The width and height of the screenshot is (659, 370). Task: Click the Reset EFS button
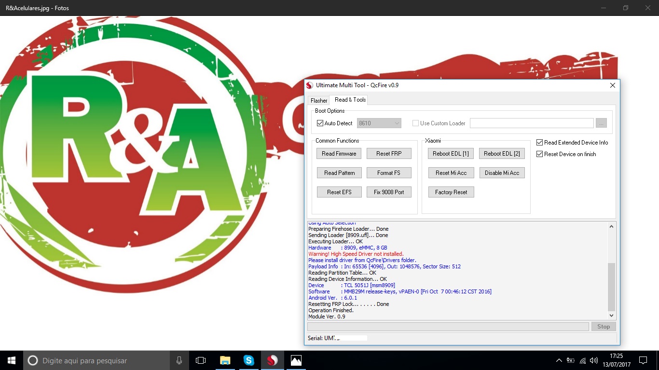(x=339, y=192)
